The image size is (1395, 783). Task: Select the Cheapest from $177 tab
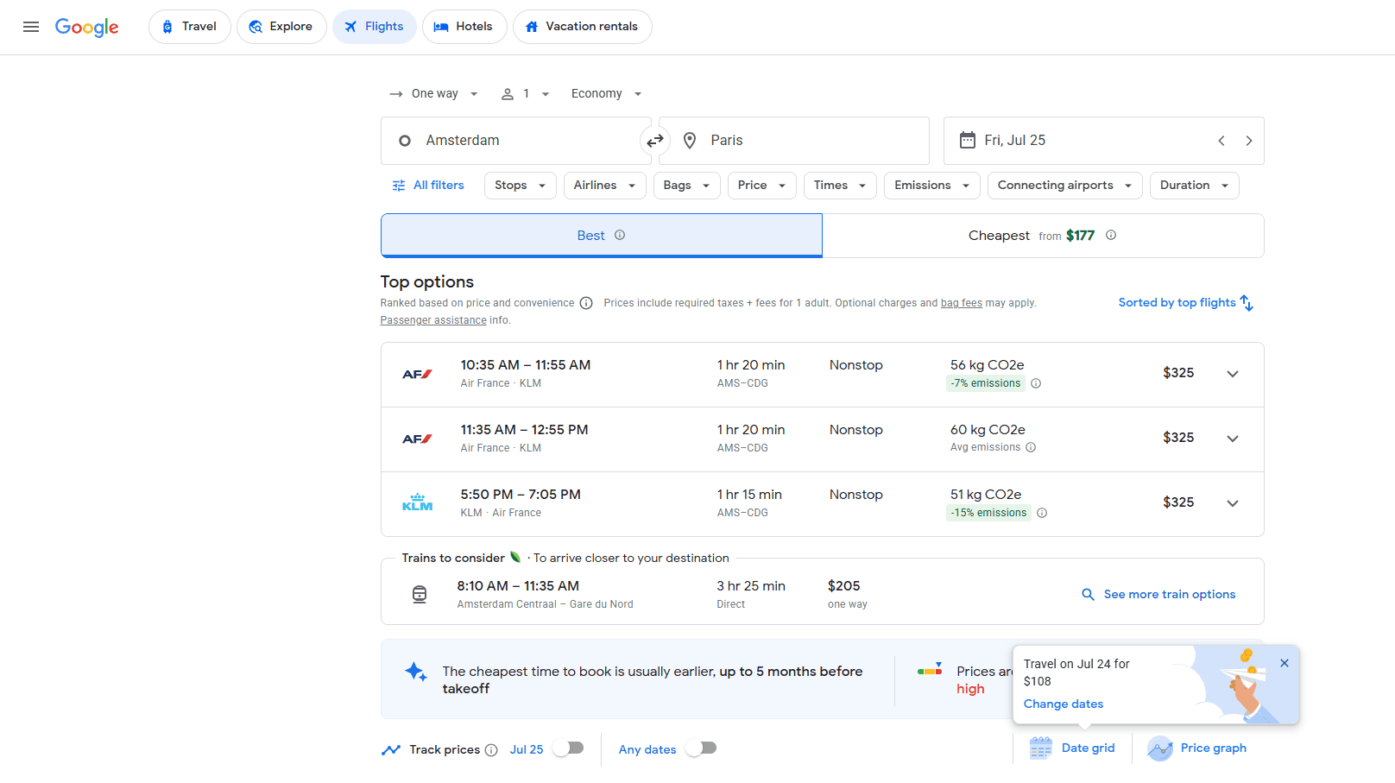pos(1043,236)
